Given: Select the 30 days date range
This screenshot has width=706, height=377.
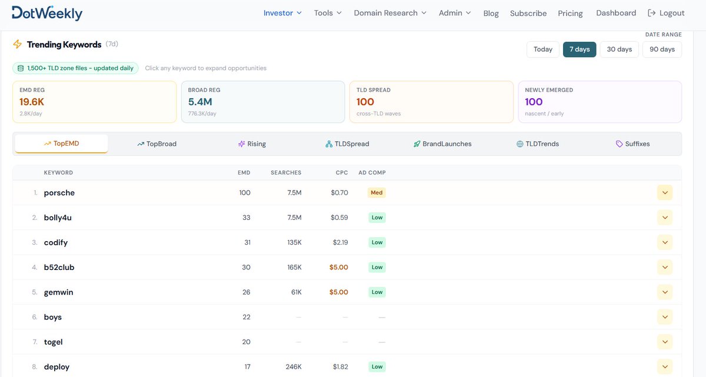Looking at the screenshot, I should pos(620,49).
